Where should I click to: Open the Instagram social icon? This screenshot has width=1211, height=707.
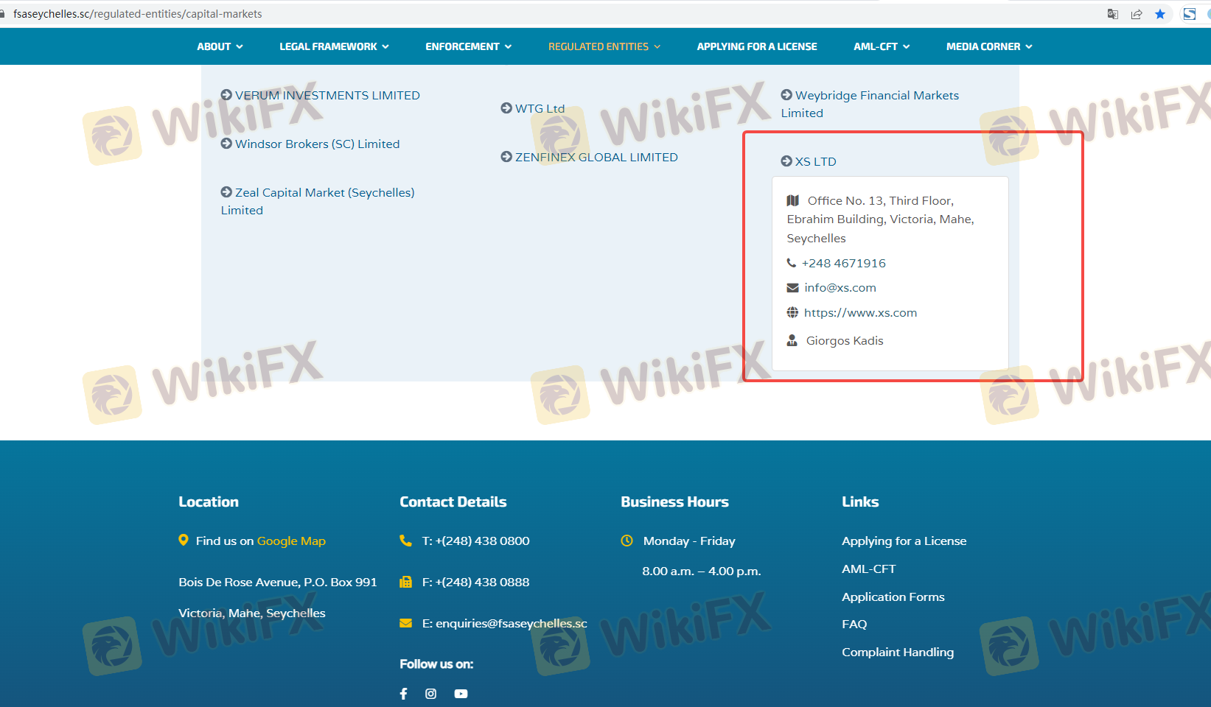click(x=431, y=694)
